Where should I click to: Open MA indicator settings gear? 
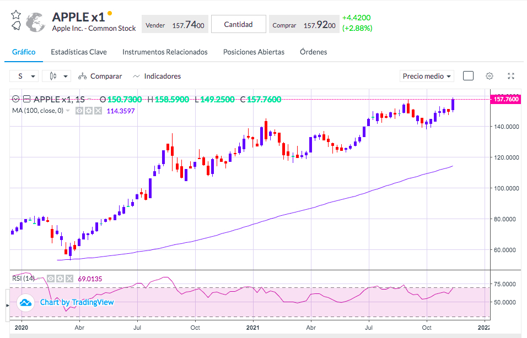point(89,111)
